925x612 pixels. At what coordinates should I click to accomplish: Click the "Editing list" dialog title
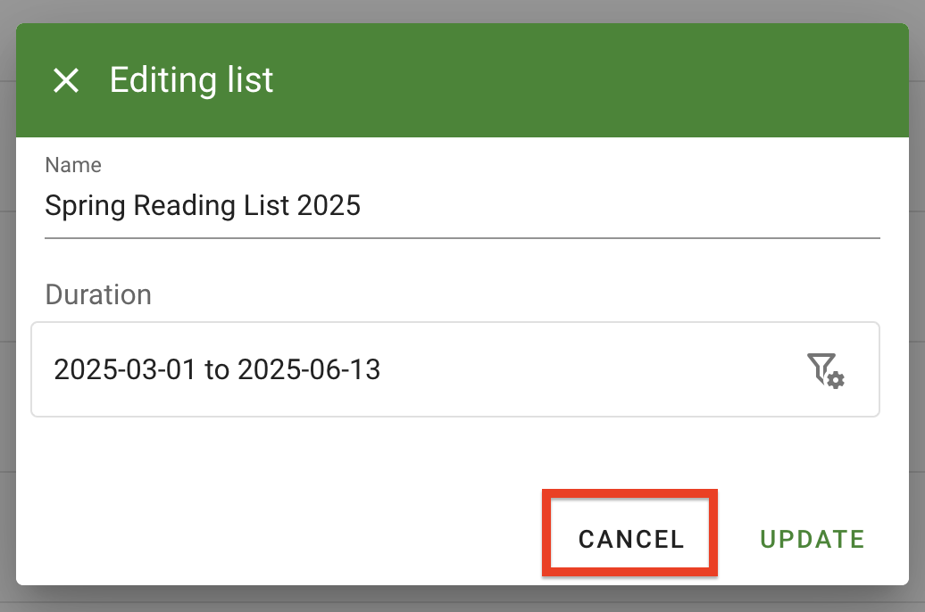[191, 80]
